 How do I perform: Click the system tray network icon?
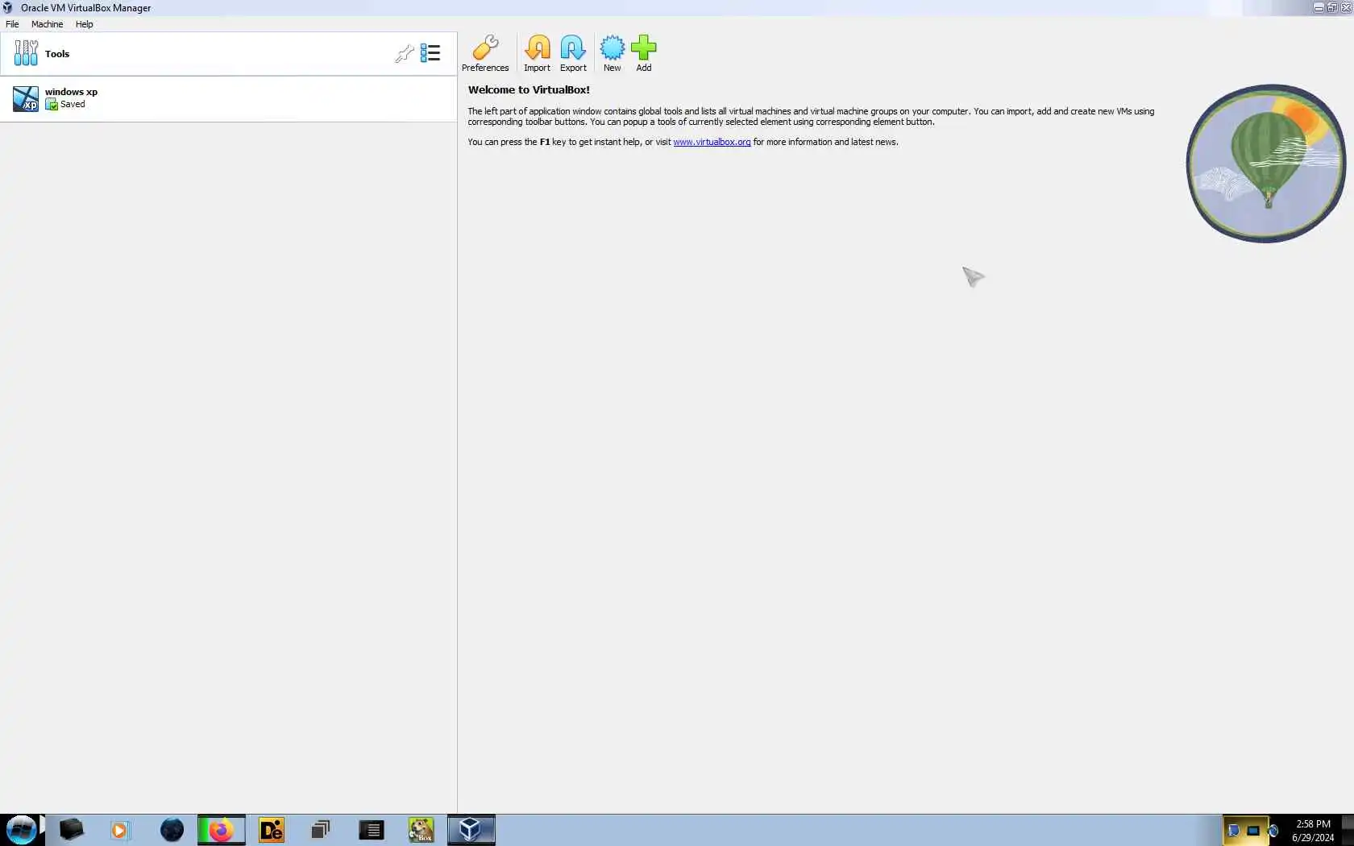1253,831
